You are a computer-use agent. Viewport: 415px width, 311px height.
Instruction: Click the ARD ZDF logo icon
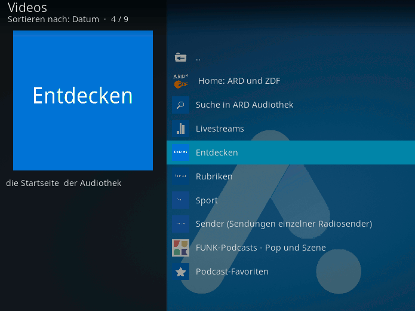(x=180, y=81)
